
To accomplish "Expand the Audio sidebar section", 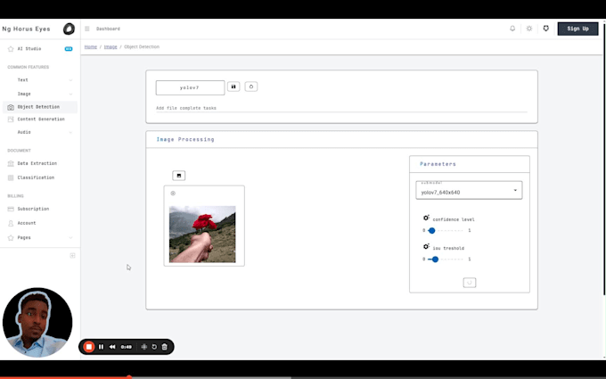I will tap(40, 132).
